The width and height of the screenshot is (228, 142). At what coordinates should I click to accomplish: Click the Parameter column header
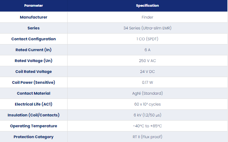(x=34, y=5)
